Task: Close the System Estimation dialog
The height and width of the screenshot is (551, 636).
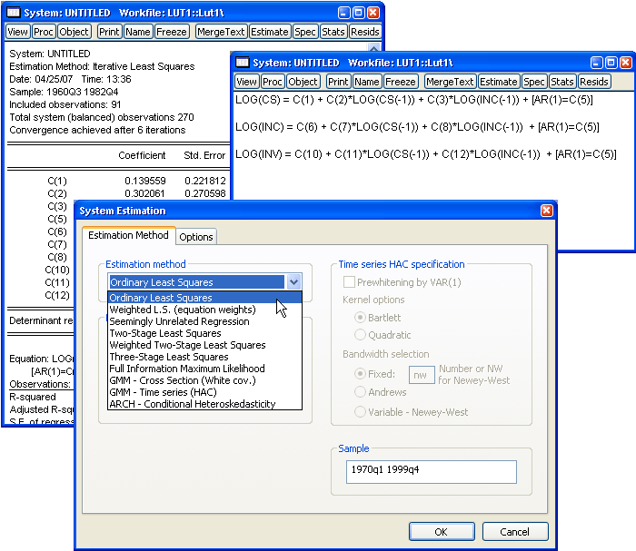Action: point(546,211)
